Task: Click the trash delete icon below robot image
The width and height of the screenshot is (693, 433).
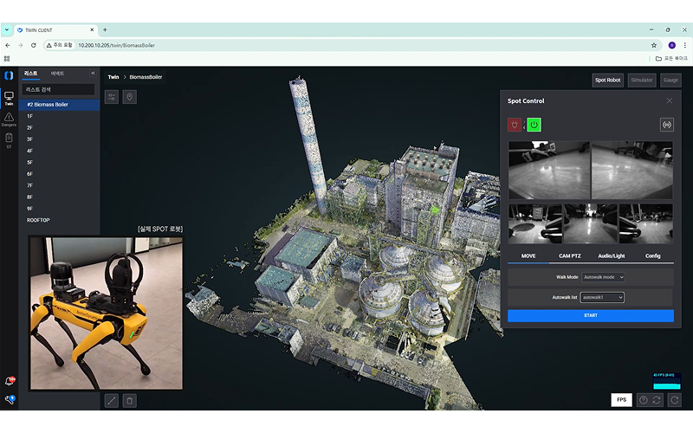Action: pos(129,400)
